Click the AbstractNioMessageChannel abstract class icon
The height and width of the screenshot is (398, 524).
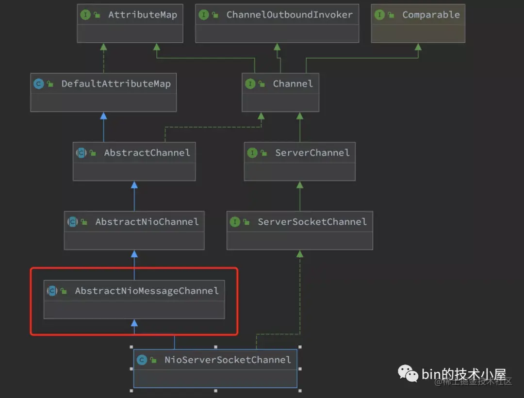click(52, 291)
